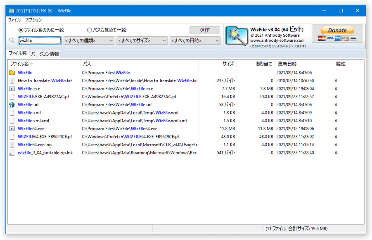Click the WizFile.xml.xml file name
The height and width of the screenshot is (240, 372).
point(33,121)
